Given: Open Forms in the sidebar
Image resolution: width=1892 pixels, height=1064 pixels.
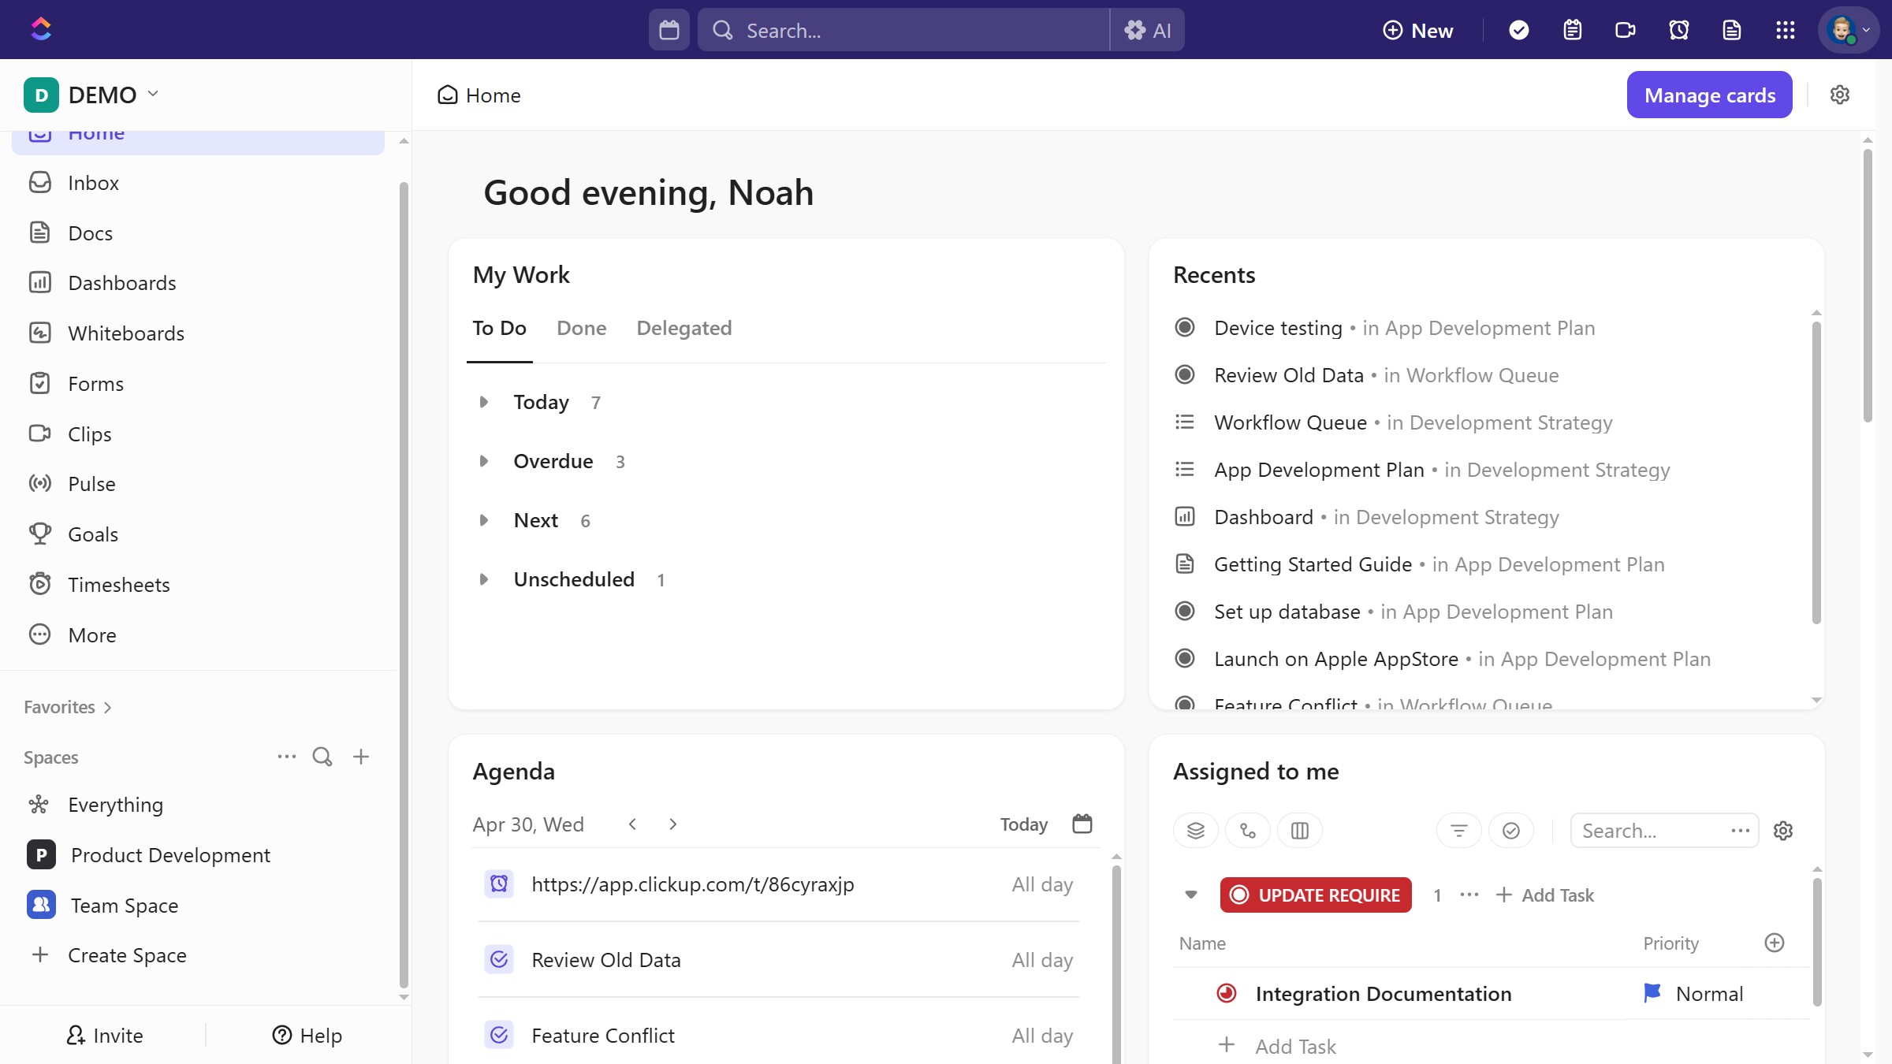Looking at the screenshot, I should tap(197, 384).
